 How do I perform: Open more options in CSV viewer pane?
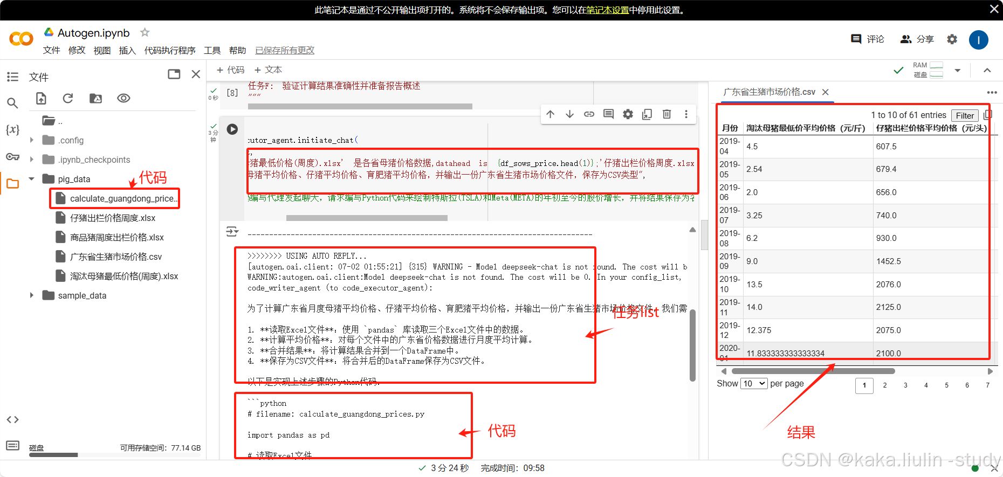[992, 92]
